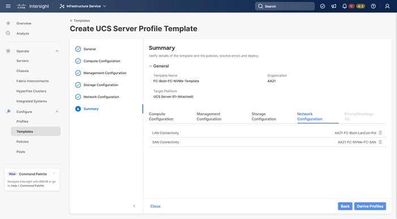Collapse the Operate sidebar section
397x219 pixels.
click(x=57, y=51)
